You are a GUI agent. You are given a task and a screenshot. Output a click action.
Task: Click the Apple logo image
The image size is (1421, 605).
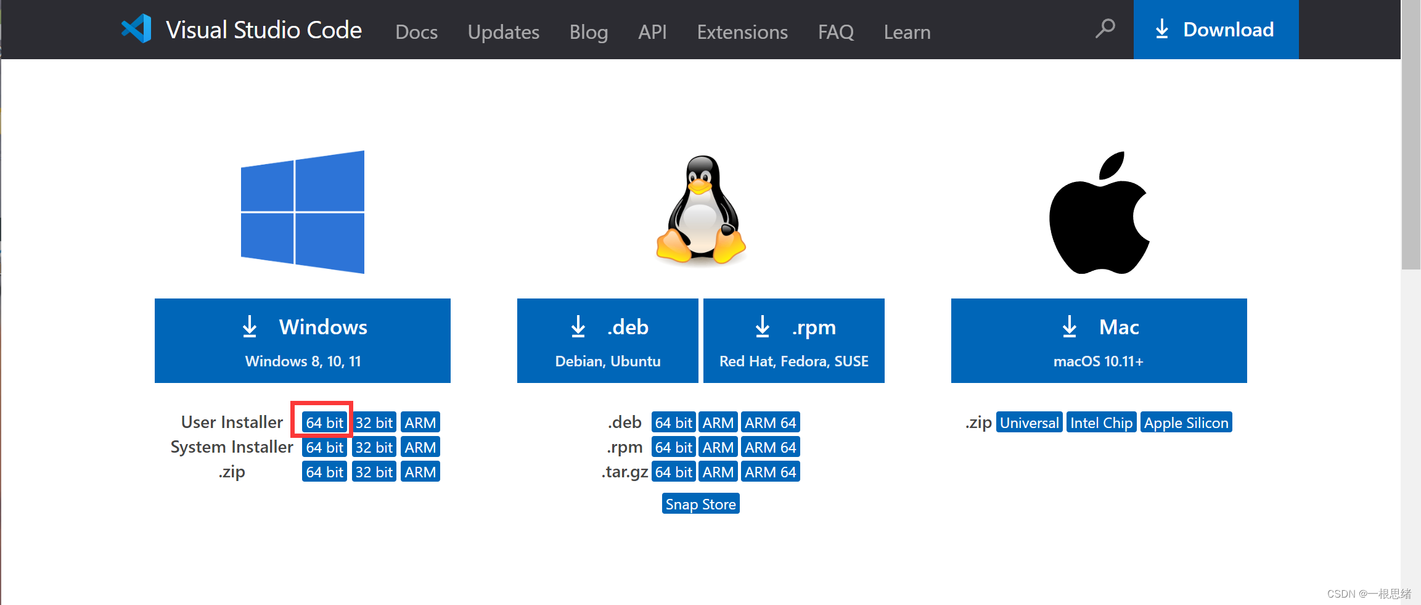pos(1099,213)
